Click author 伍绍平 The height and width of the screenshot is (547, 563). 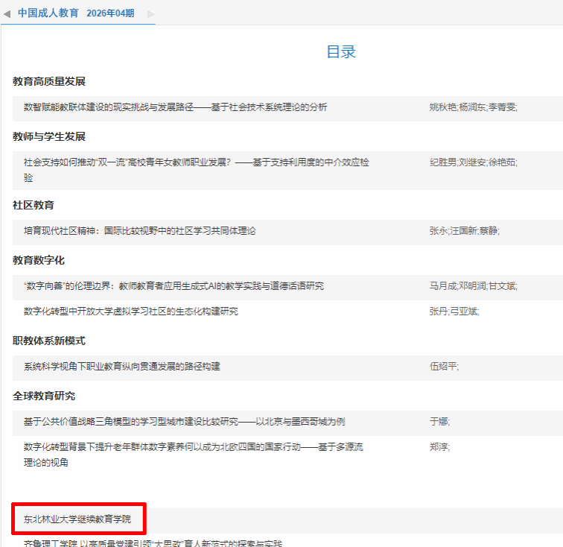point(442,367)
